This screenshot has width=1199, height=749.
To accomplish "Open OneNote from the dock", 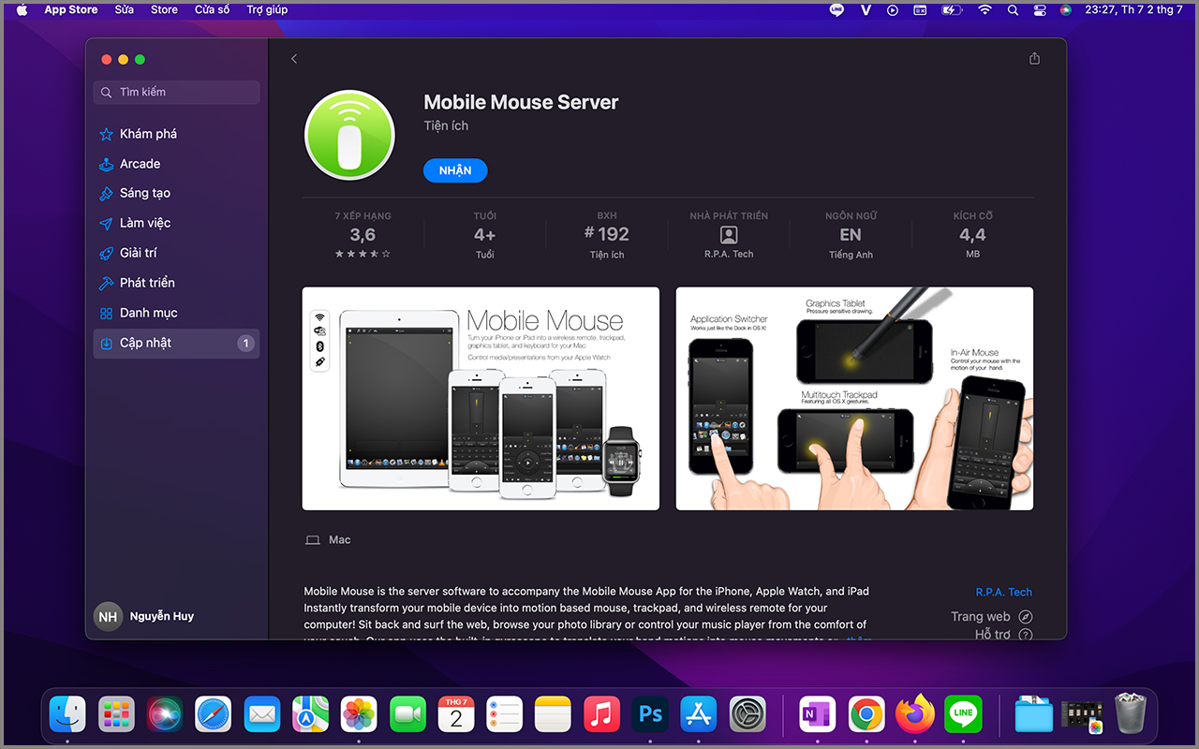I will (818, 714).
